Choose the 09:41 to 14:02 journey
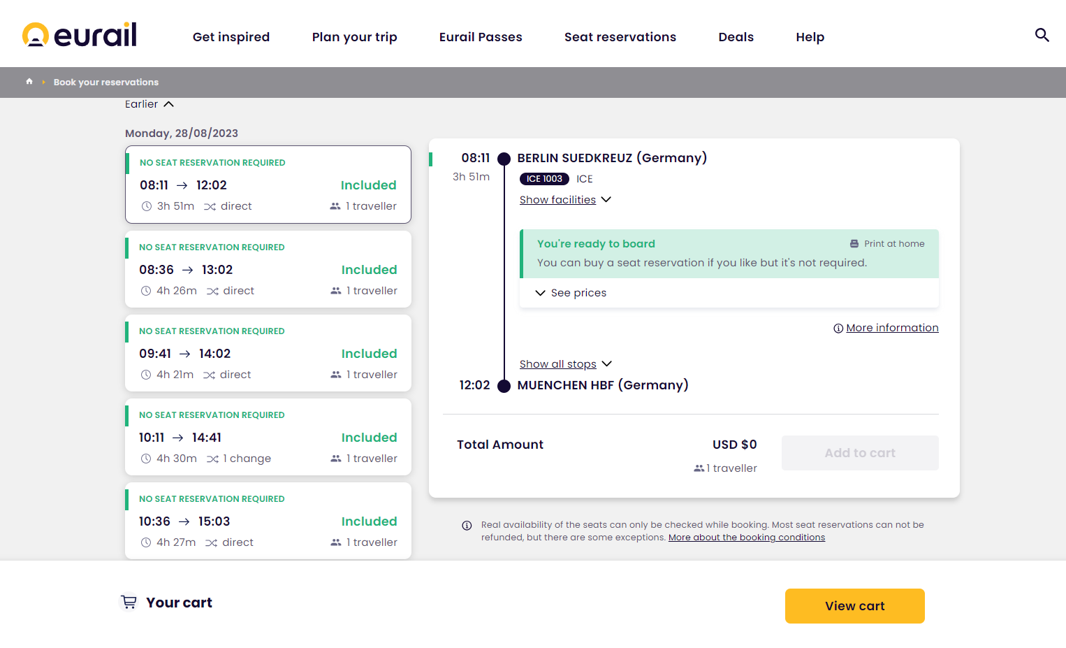This screenshot has height=648, width=1066. [x=268, y=354]
